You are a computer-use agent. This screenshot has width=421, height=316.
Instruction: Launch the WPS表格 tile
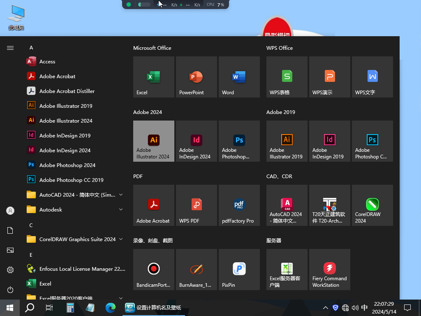[x=287, y=77]
